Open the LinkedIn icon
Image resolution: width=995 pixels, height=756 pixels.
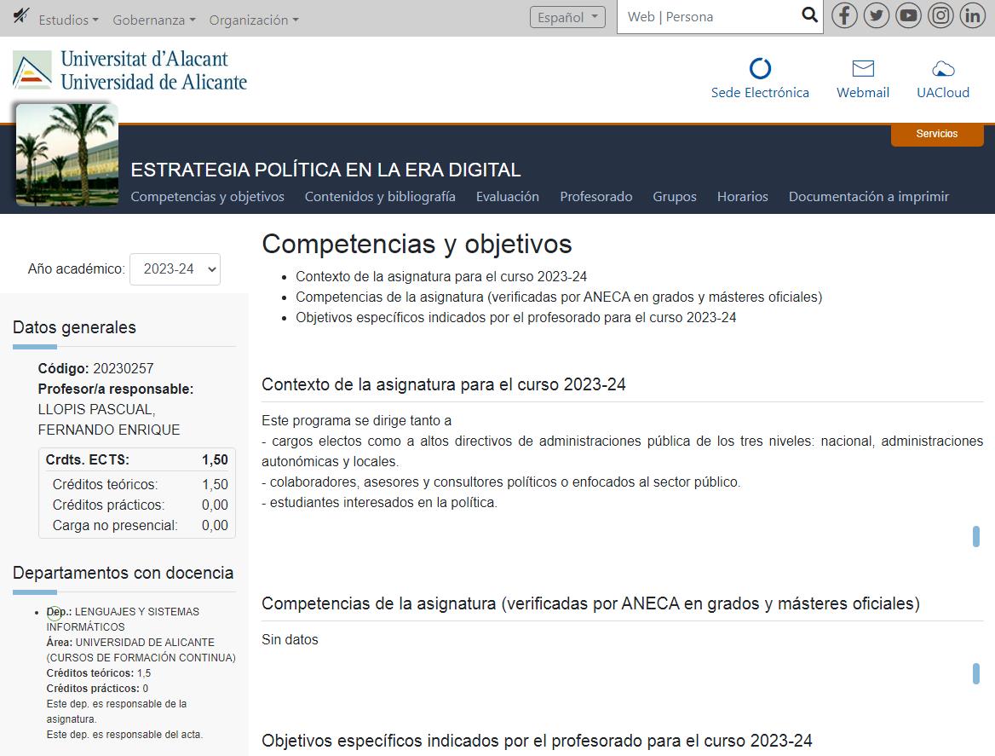click(x=972, y=14)
